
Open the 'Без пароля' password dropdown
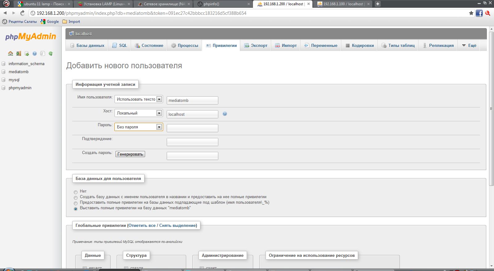pyautogui.click(x=139, y=127)
